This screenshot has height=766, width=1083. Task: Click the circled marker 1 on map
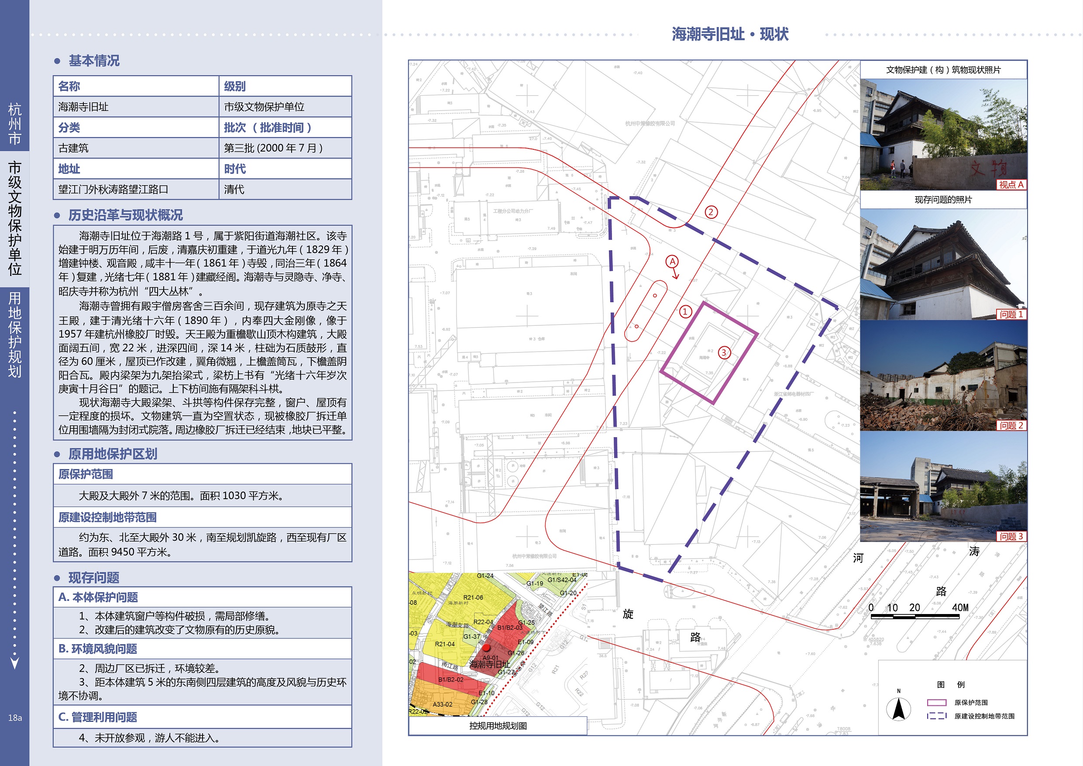(x=685, y=311)
